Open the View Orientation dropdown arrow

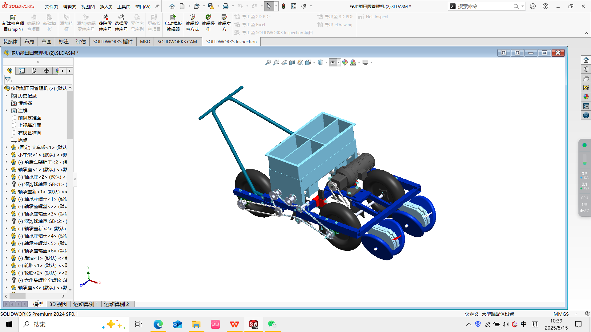pyautogui.click(x=314, y=62)
